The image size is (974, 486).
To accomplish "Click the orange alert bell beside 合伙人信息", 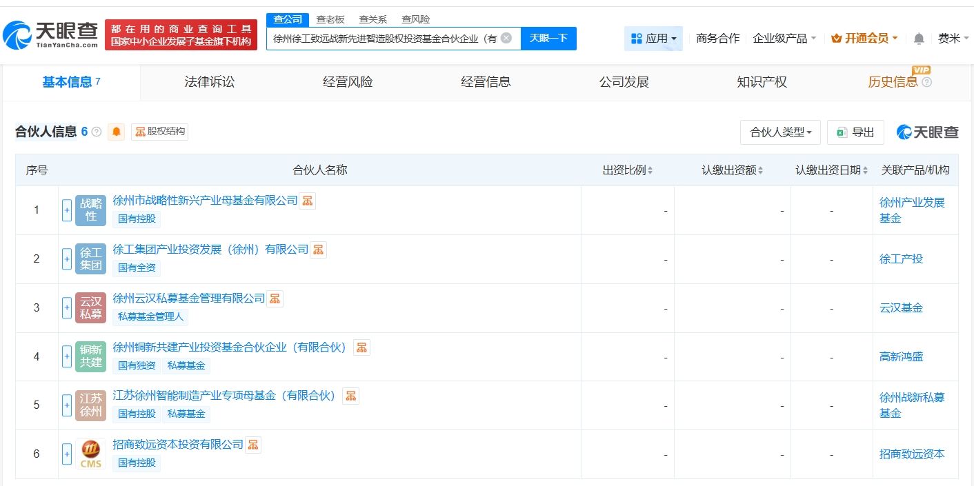I will click(117, 132).
